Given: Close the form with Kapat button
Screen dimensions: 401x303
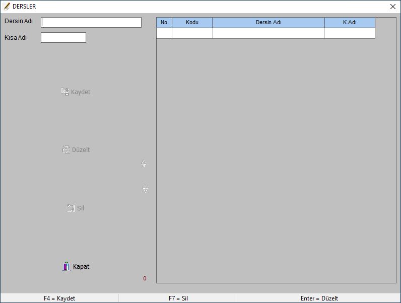Looking at the screenshot, I should (76, 266).
